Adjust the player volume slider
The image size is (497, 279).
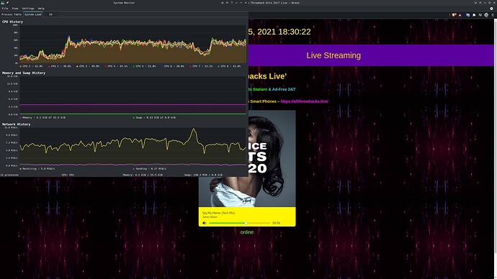point(240,223)
